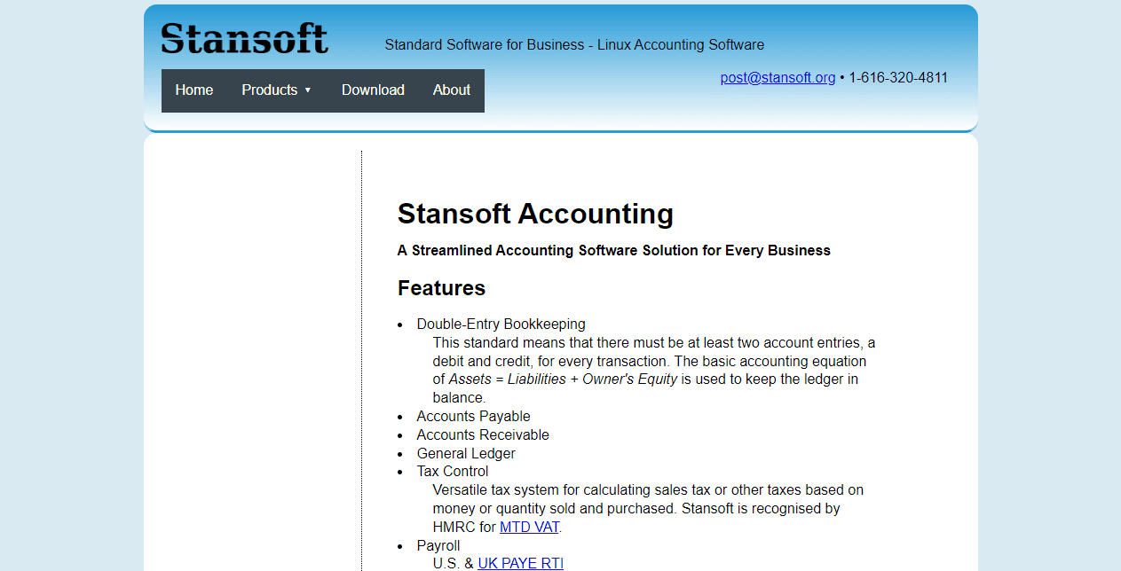The height and width of the screenshot is (571, 1121).
Task: Click the 1-616-320-4811 phone number
Action: pos(898,77)
